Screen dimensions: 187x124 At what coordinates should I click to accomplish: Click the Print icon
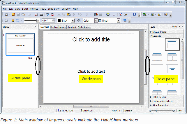coord(41,15)
